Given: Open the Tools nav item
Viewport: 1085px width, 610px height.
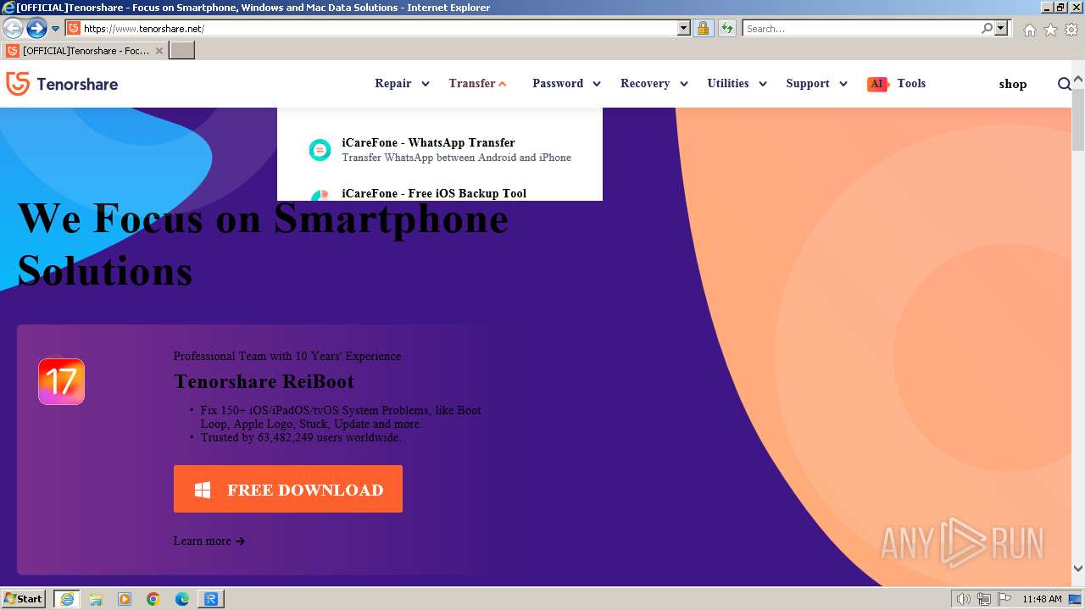Looking at the screenshot, I should (x=911, y=83).
